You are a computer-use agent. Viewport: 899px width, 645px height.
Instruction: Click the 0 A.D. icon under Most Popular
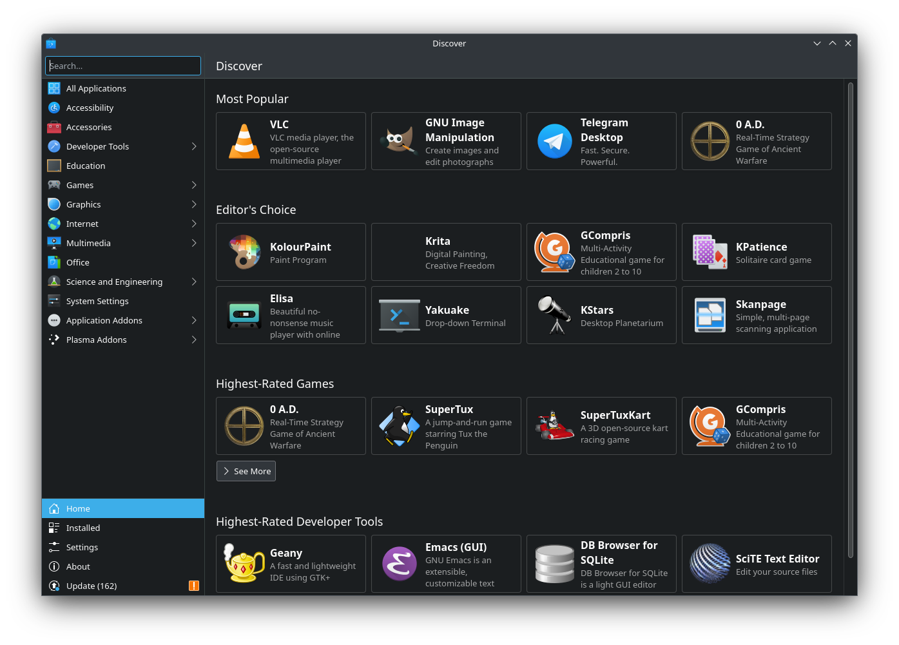click(710, 141)
